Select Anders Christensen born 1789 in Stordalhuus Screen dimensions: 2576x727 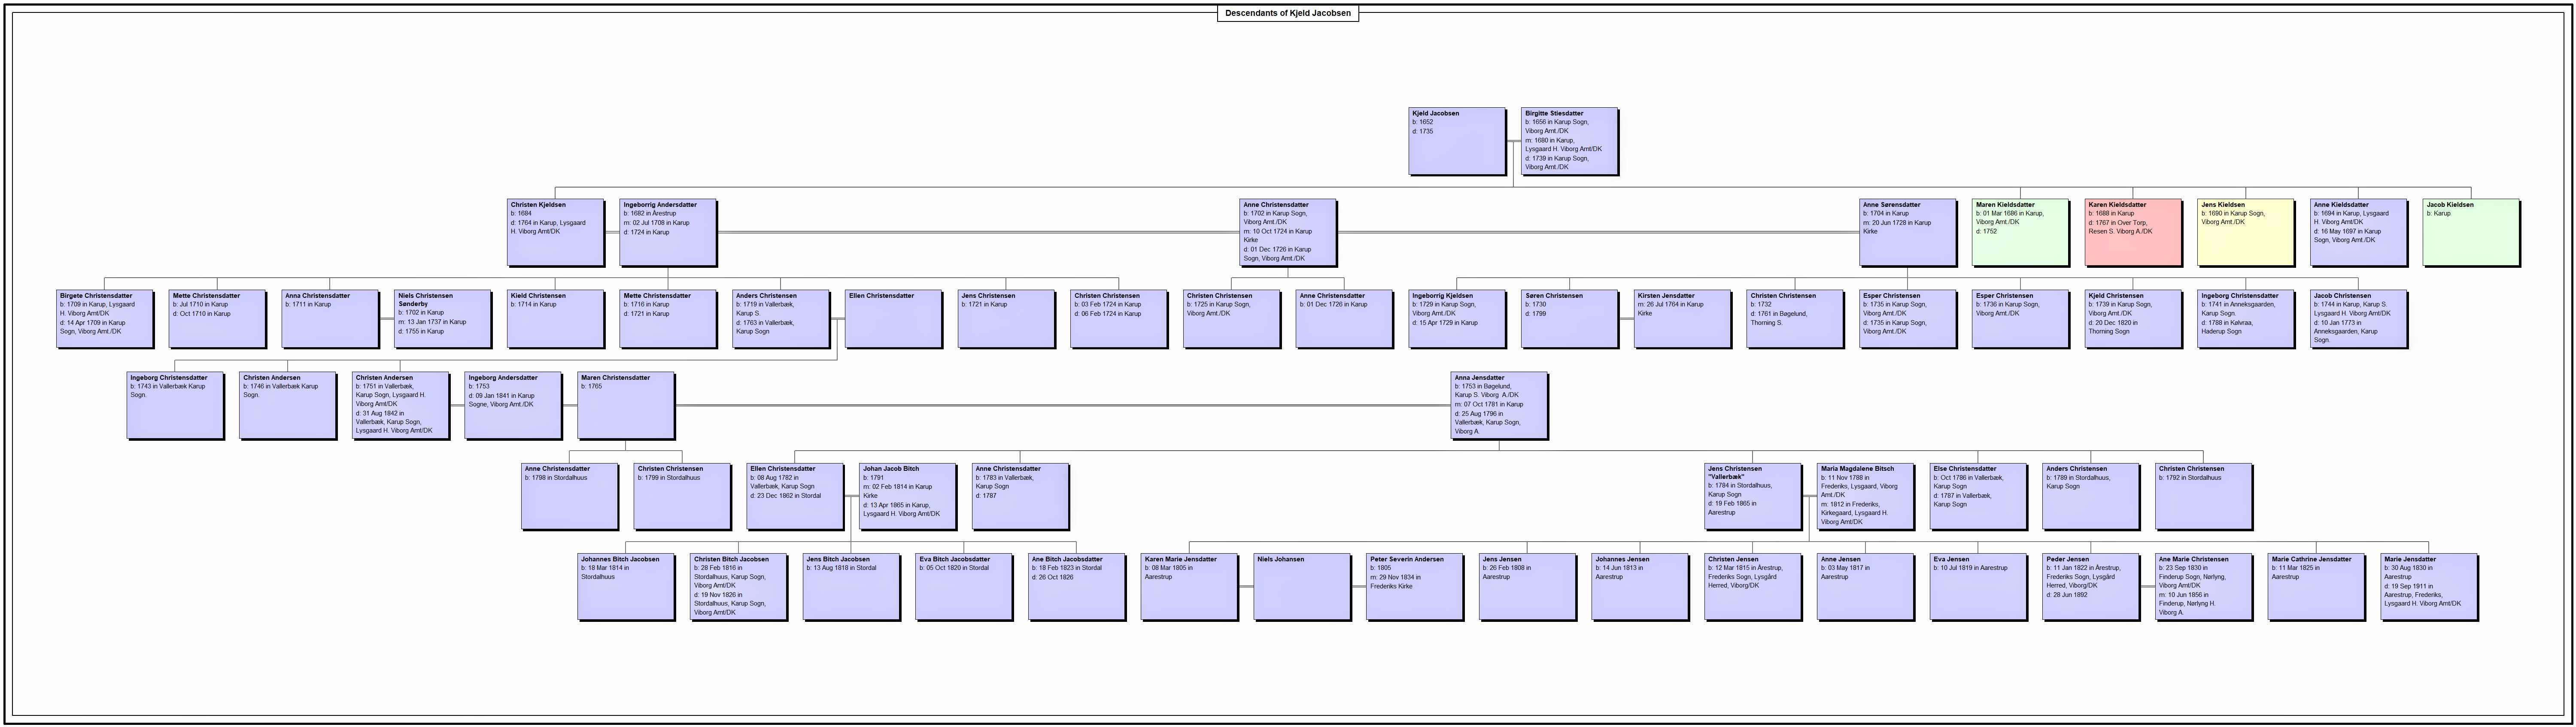pyautogui.click(x=2090, y=496)
